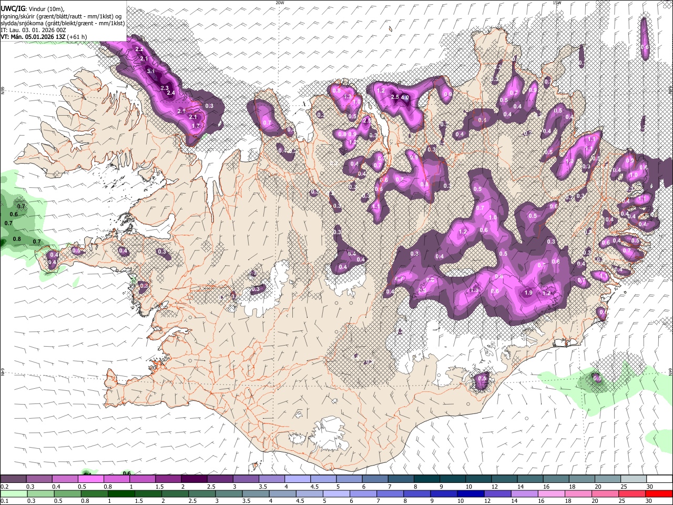Click the '3.1' snowfall value on the map

151,71
